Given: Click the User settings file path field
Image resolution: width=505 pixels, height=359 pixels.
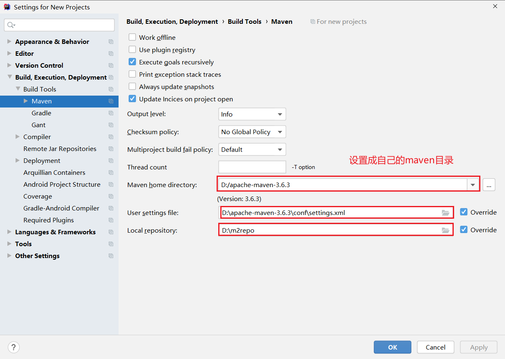Looking at the screenshot, I should pos(337,213).
